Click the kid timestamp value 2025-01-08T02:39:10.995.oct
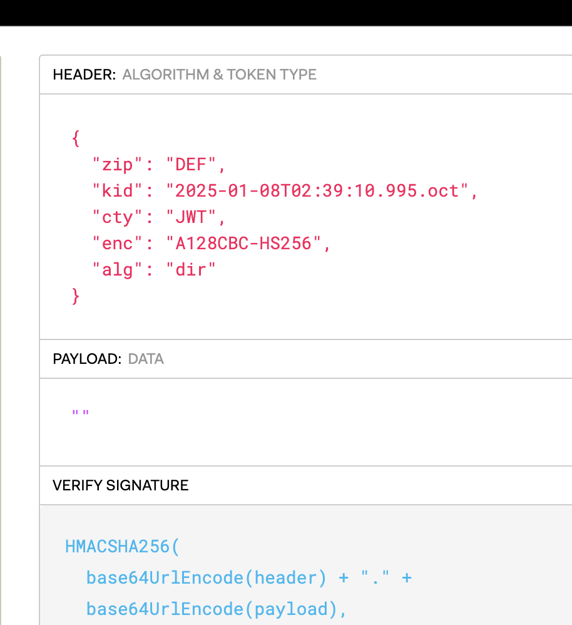This screenshot has width=572, height=625. click(317, 191)
